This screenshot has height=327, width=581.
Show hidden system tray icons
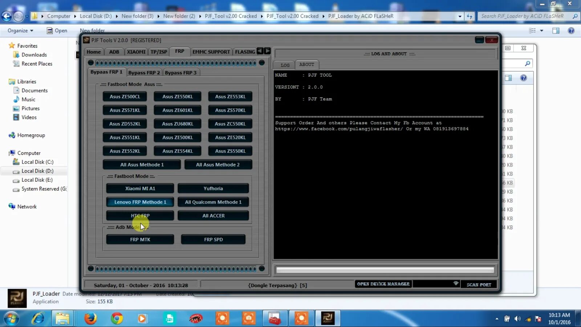[497, 319]
